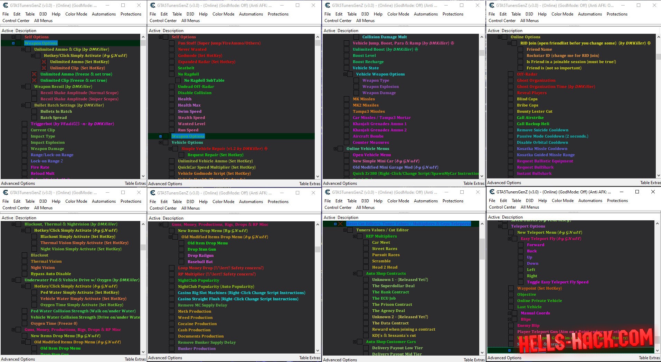Toggle the MK2 Missiles checkbox
Screen dimensions: 661x362
click(347, 105)
